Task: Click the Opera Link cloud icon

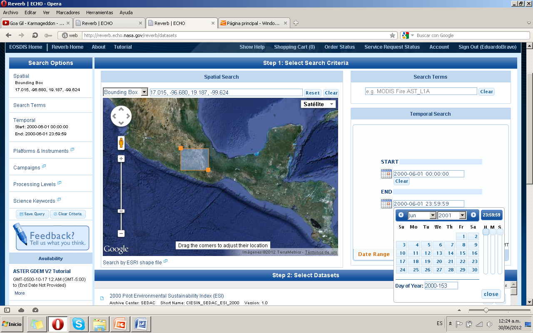Action: coord(21,310)
